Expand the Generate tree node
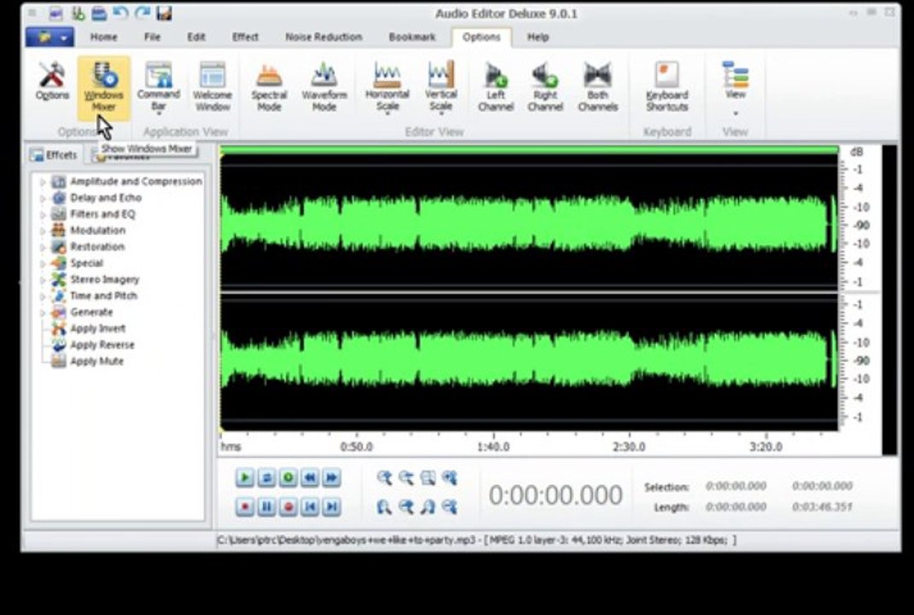Viewport: 914px width, 615px height. (x=42, y=313)
